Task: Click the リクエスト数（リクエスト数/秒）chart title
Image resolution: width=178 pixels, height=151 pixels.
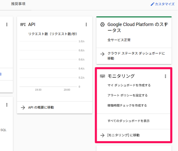Action: (x=52, y=34)
